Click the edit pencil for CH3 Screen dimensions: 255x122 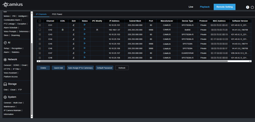74,35
